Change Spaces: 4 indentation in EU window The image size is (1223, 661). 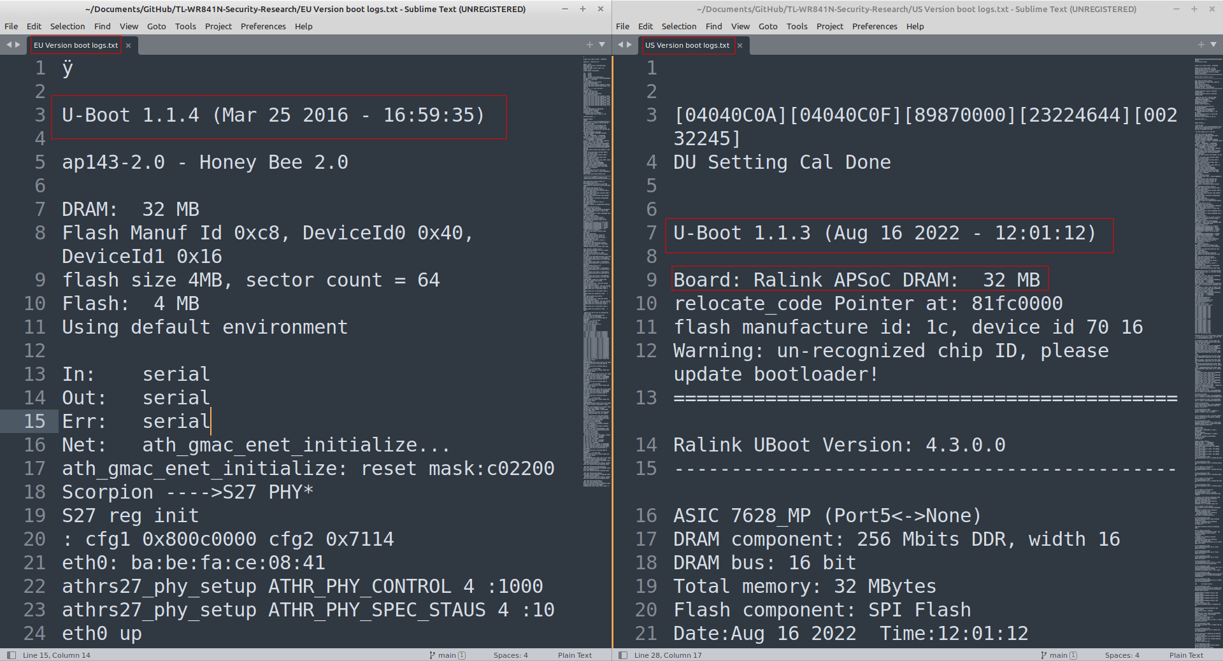[510, 655]
